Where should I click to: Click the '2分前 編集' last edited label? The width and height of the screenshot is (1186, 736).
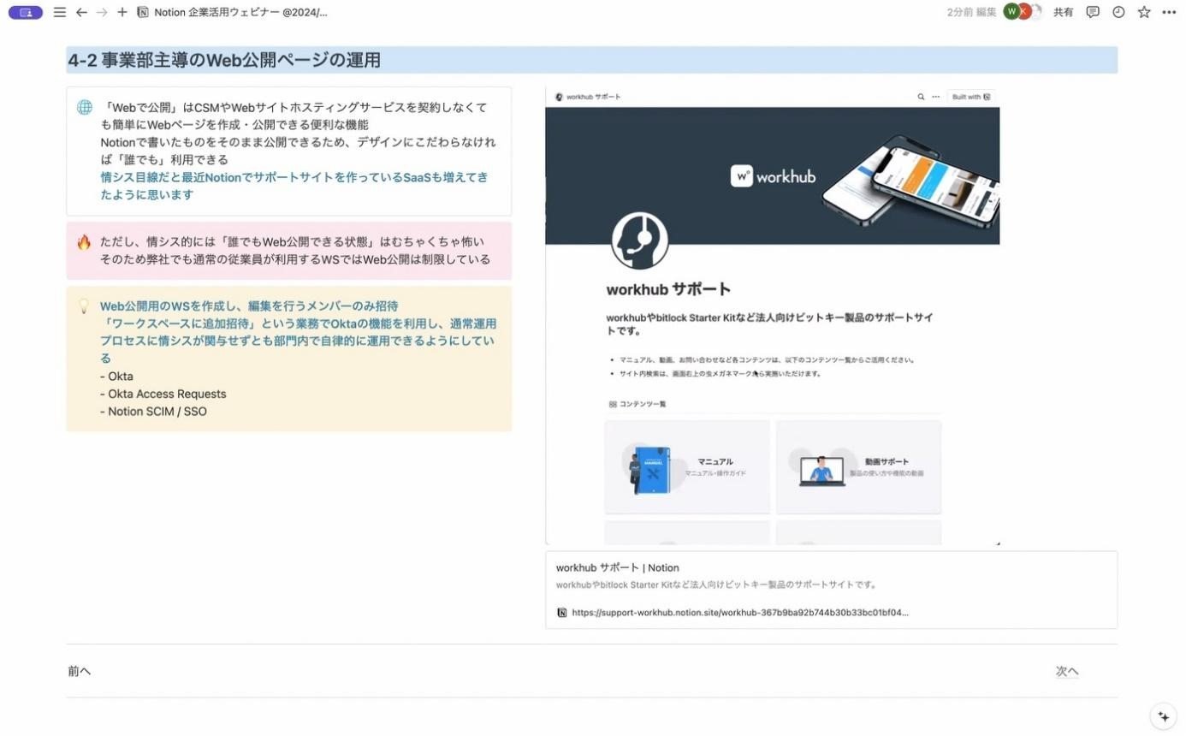click(x=972, y=12)
